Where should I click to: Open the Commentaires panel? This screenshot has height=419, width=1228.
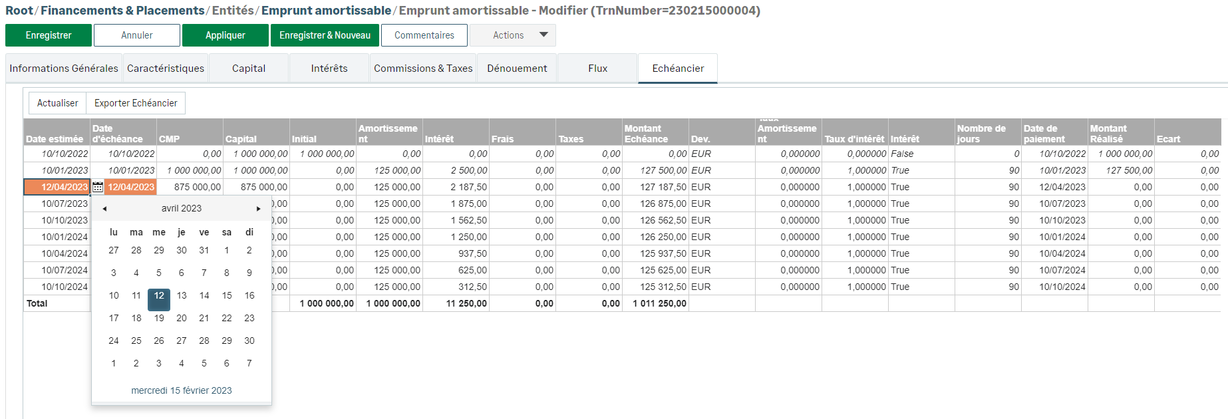pos(424,35)
